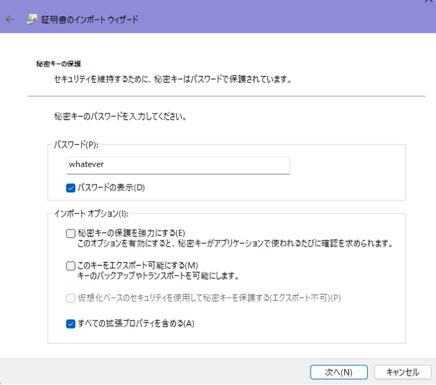
Task: Disable すべての拡張プロパティを含める(A) checkbox
Action: pyautogui.click(x=71, y=323)
